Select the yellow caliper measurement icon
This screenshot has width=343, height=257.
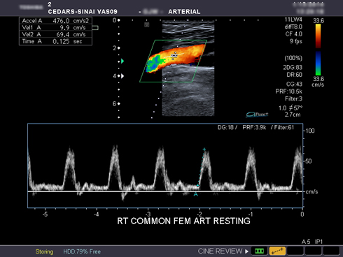[277, 251]
